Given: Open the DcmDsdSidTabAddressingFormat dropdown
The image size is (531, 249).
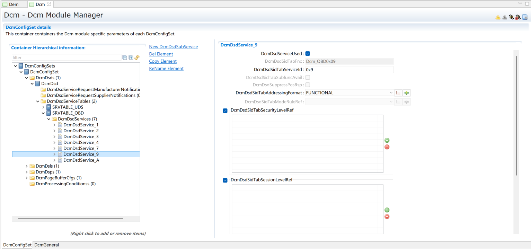Looking at the screenshot, I should point(391,93).
